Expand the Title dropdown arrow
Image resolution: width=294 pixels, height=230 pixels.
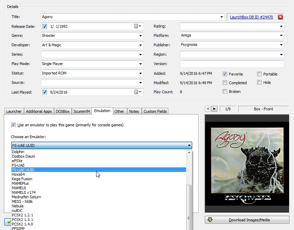click(222, 17)
